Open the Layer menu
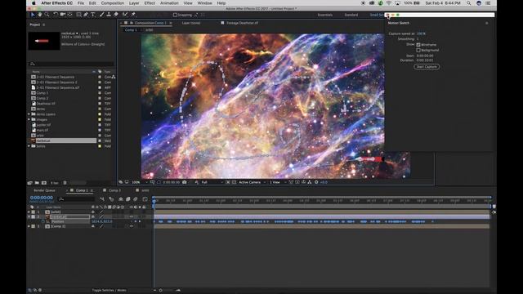Screen dimensions: 523x294 [x=134, y=3]
